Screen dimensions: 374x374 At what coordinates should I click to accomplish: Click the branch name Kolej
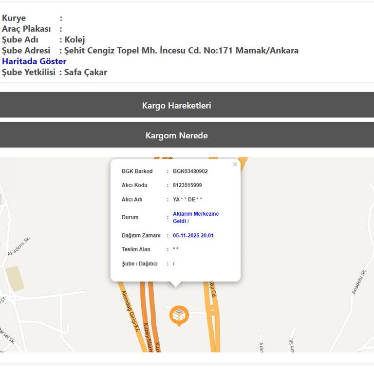75,40
